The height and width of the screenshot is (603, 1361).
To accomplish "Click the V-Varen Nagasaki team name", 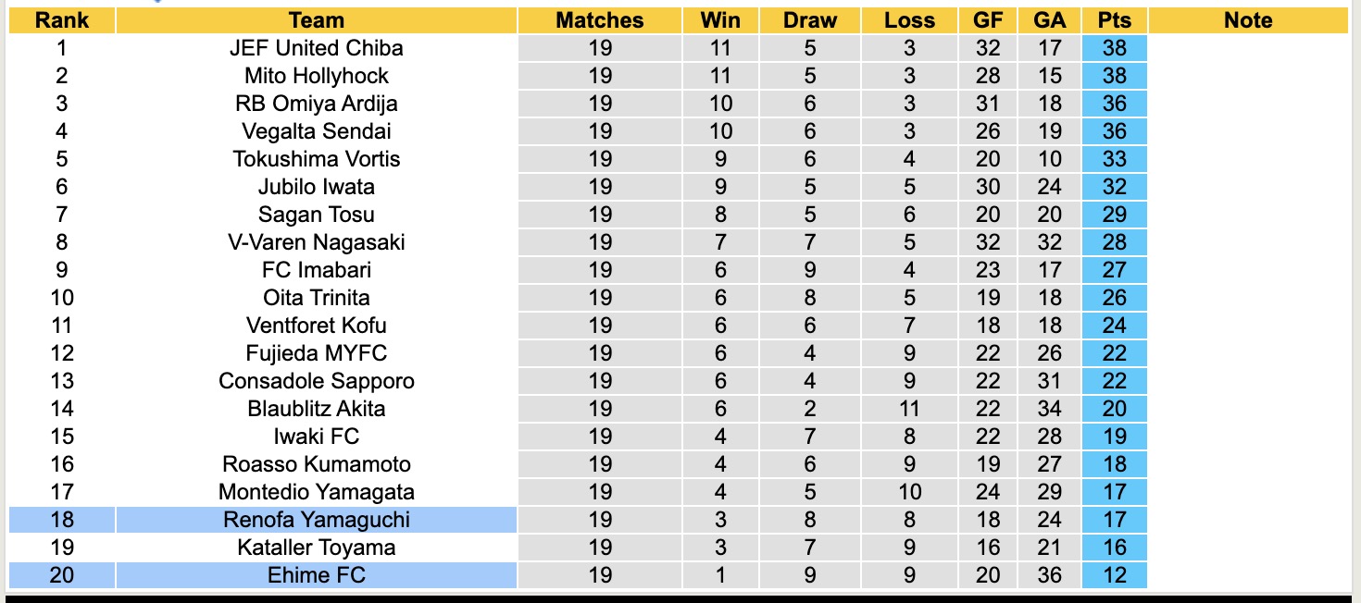I will [316, 242].
